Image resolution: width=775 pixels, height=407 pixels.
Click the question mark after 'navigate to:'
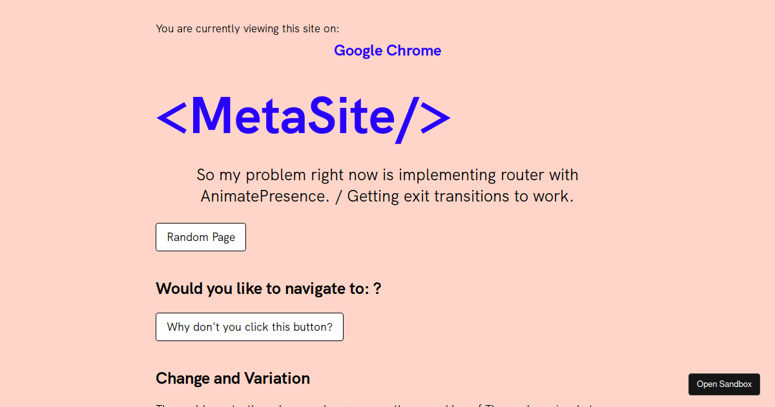pyautogui.click(x=378, y=288)
